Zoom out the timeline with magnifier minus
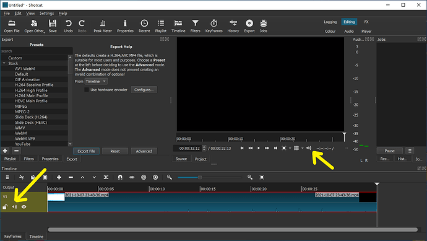Image resolution: width=427 pixels, height=241 pixels. (170, 177)
